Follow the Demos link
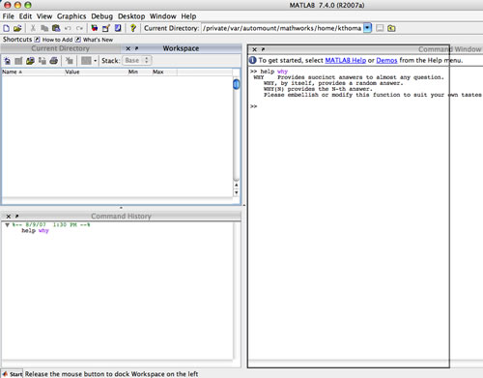 [x=386, y=60]
